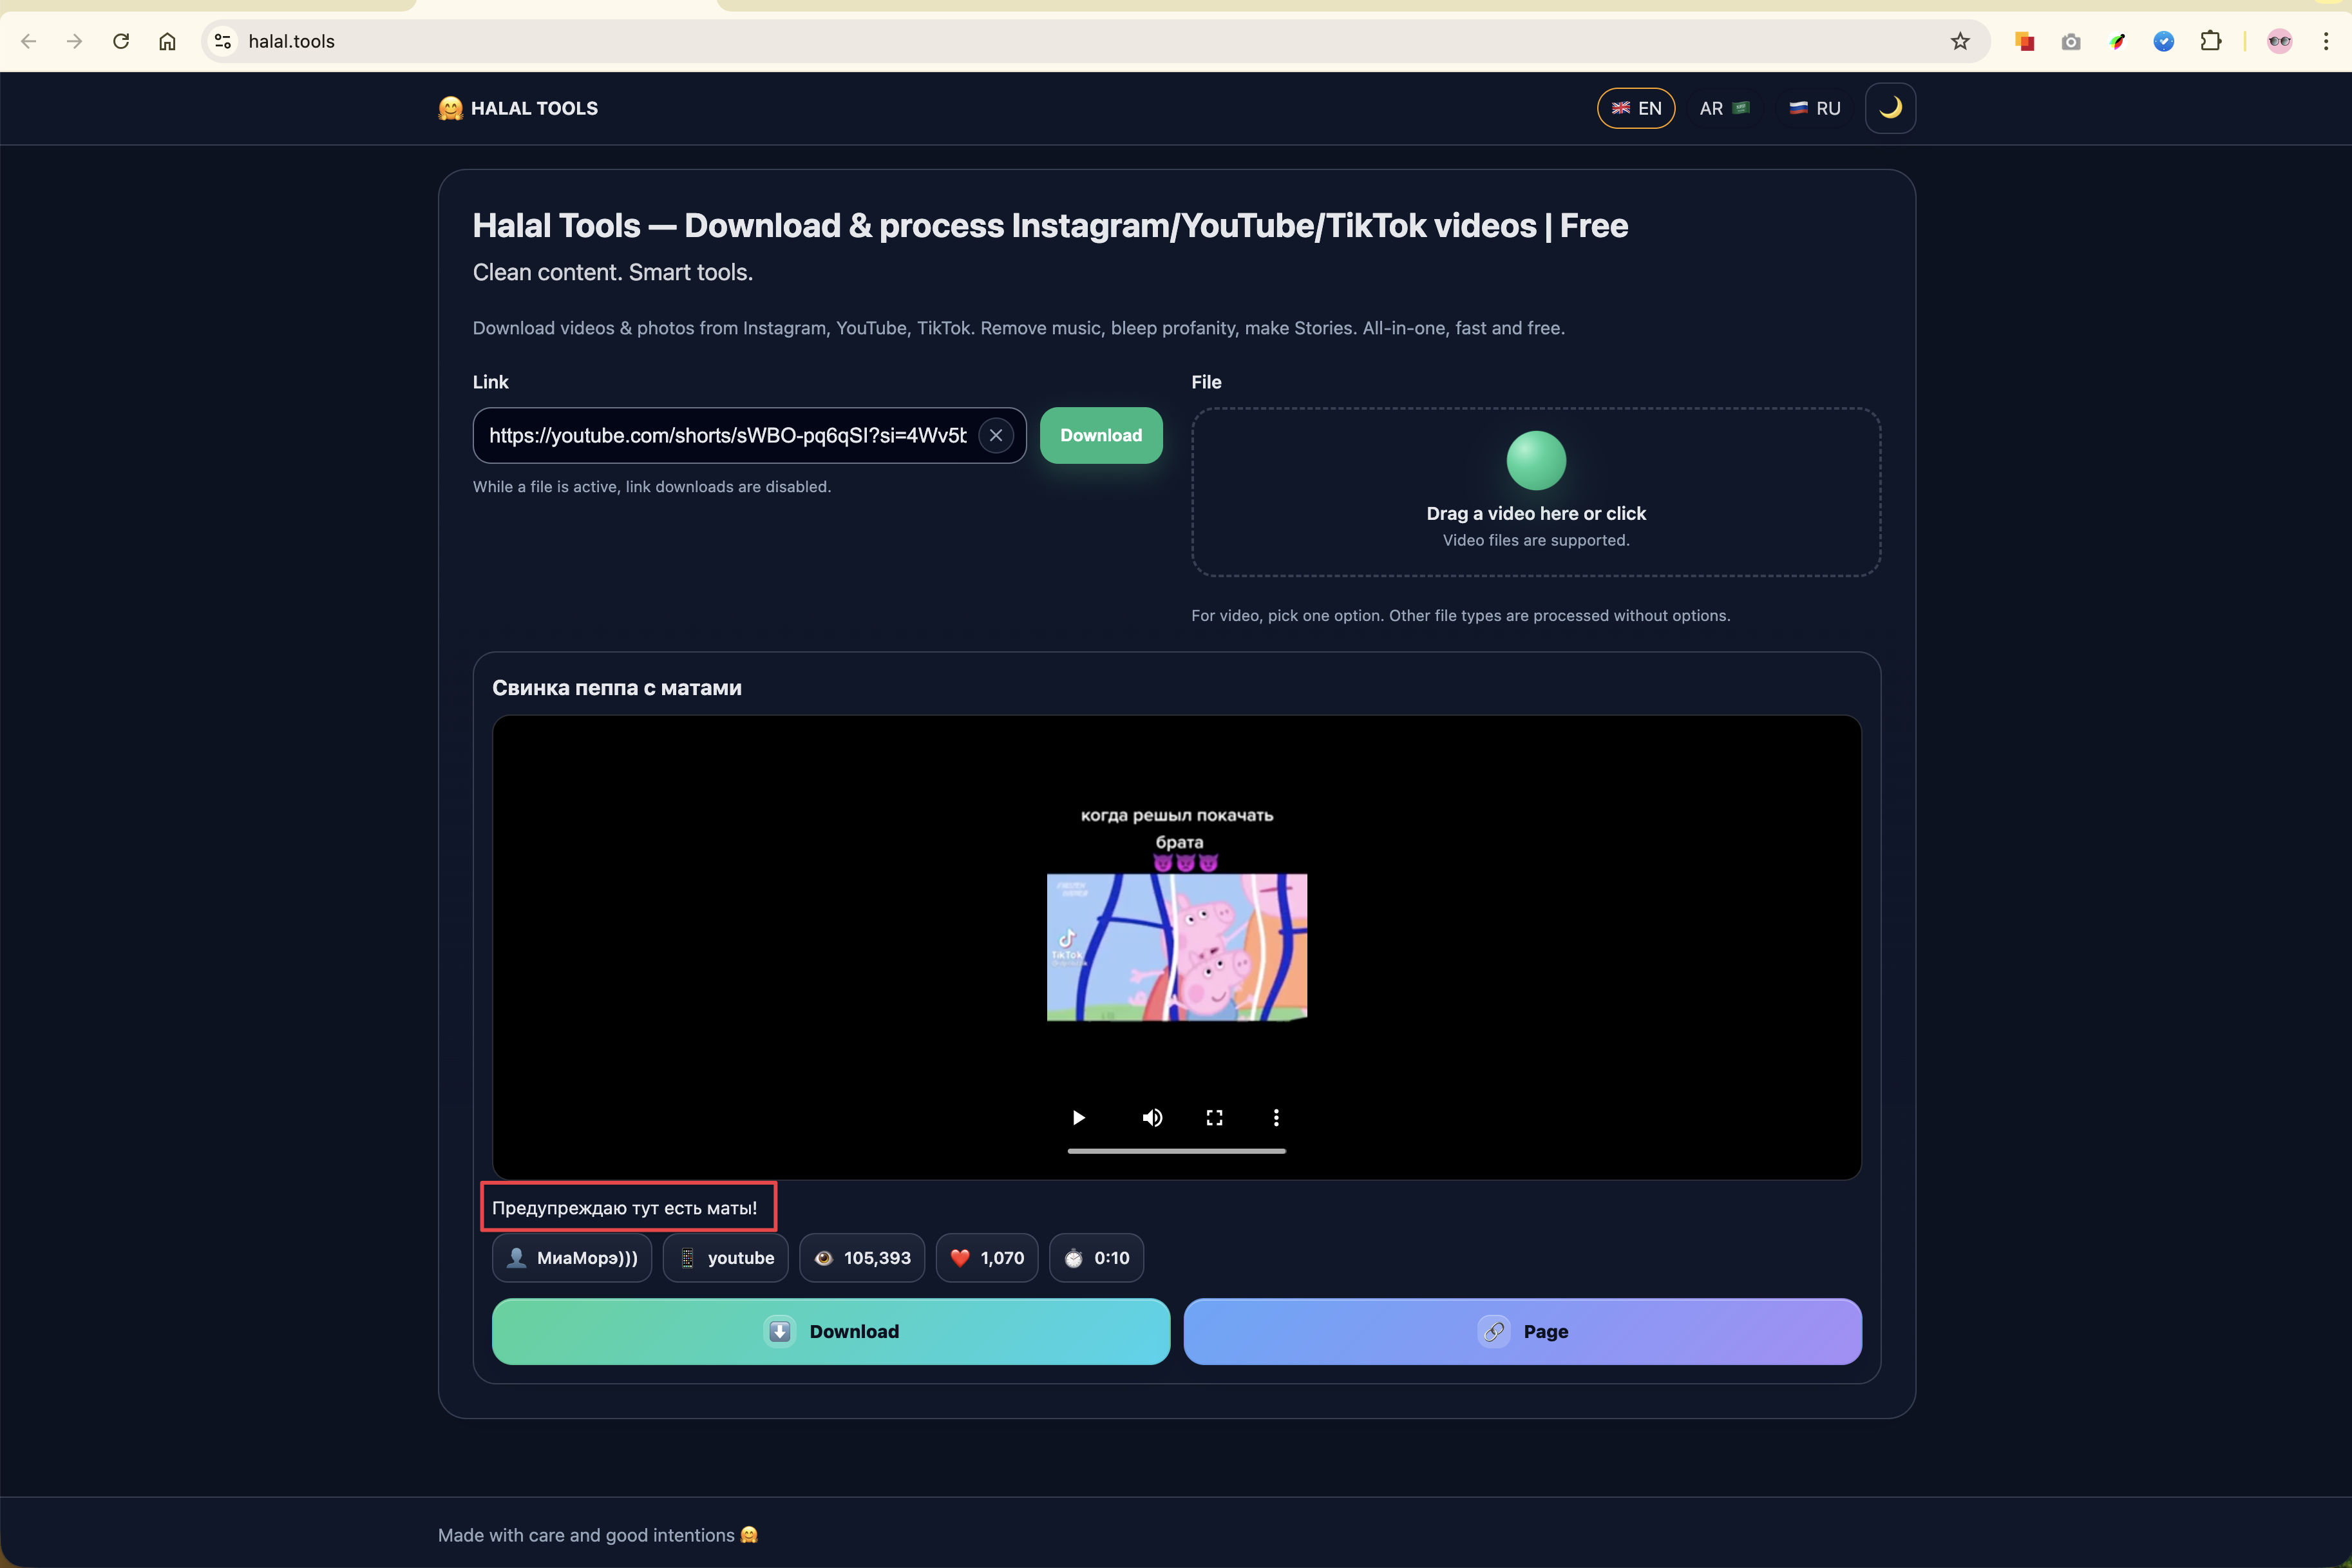Open the video source Page link
The width and height of the screenshot is (2352, 1568).
1521,1331
